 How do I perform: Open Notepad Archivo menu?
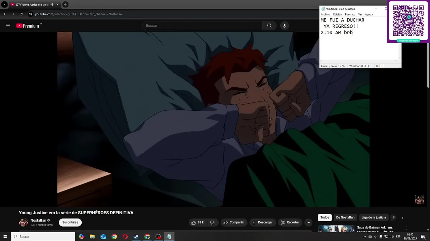click(326, 14)
